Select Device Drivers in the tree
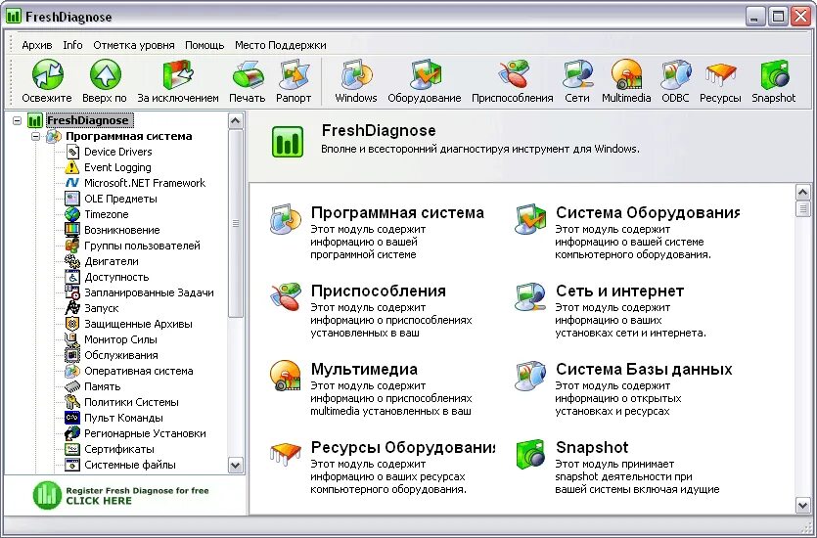Screen dimensions: 817x538 tap(118, 152)
